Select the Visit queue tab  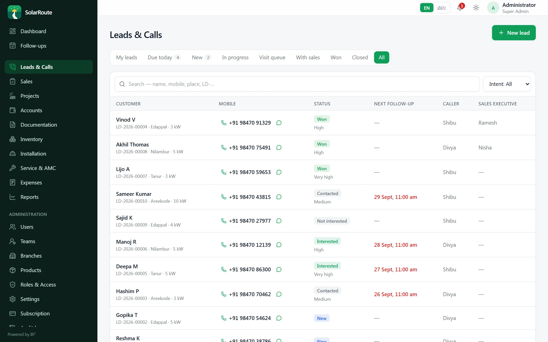272,58
